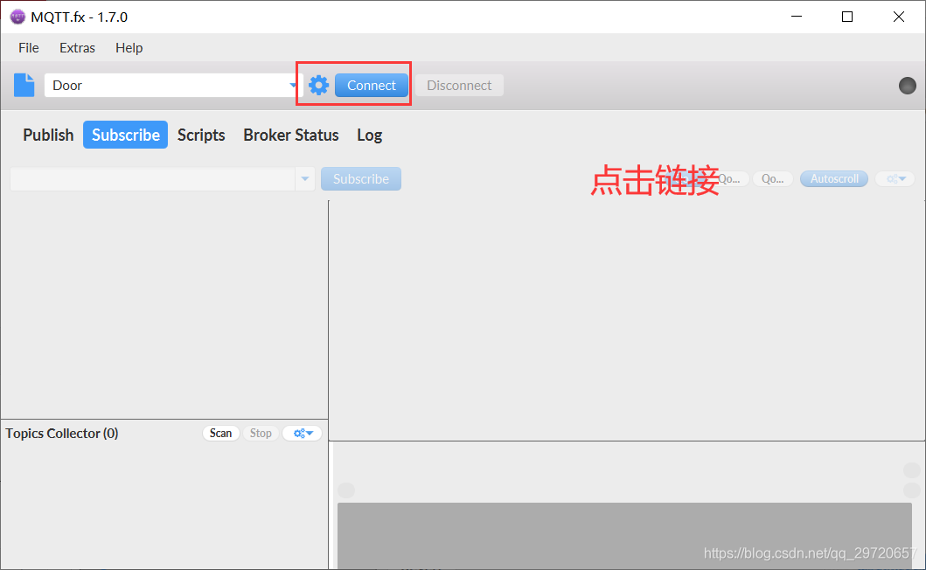Switch to the Scripts tab
Screen dimensions: 926x570
[201, 135]
